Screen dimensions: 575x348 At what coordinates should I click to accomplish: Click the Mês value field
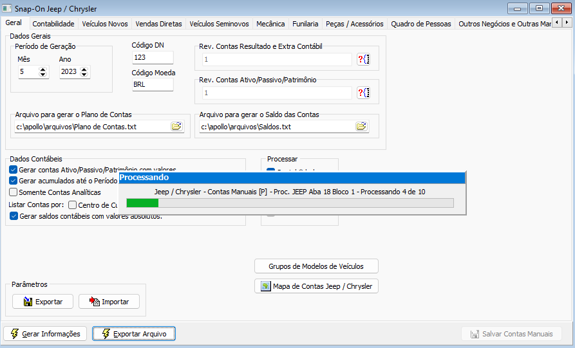coord(28,72)
